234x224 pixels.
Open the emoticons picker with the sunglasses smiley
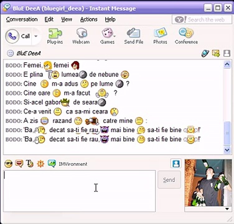click(8, 164)
